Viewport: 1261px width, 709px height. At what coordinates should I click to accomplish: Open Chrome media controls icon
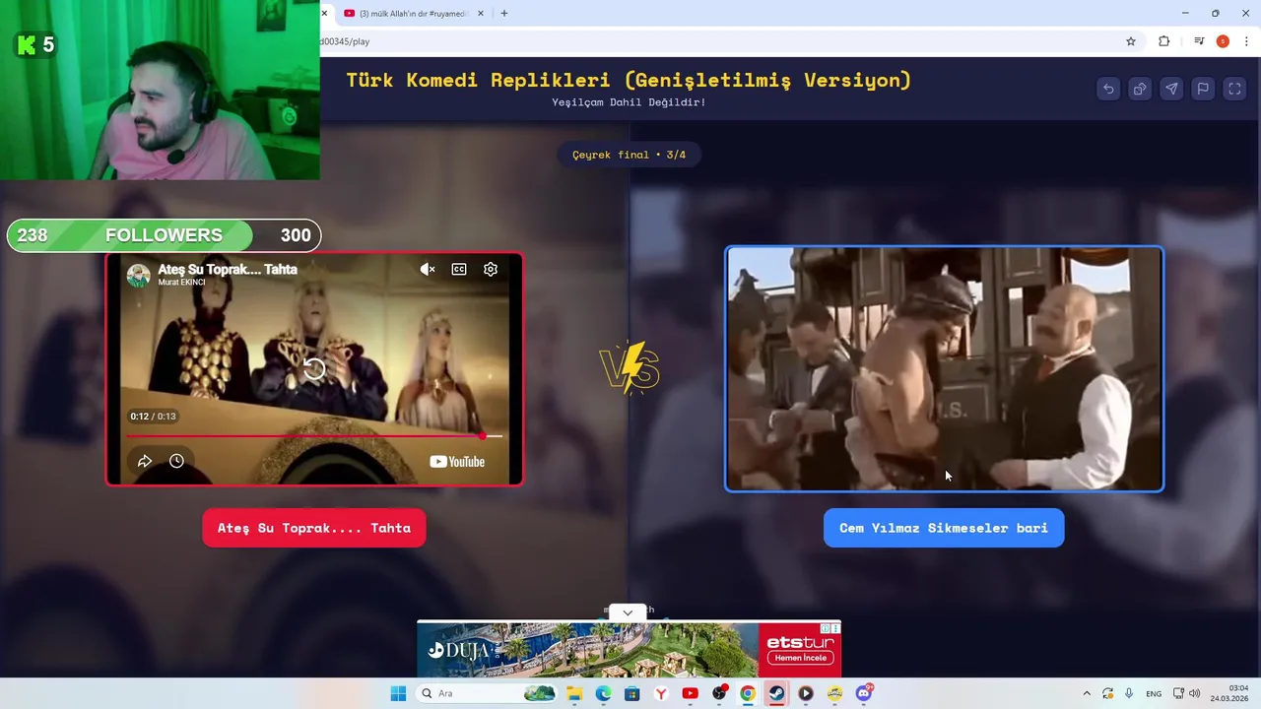click(1199, 41)
